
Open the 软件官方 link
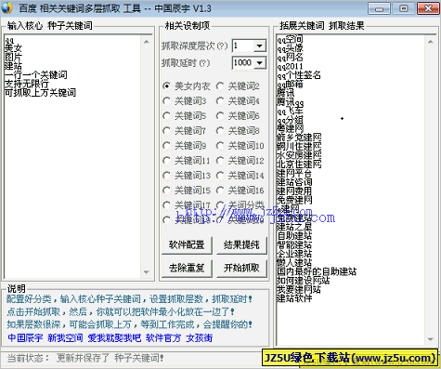point(163,337)
